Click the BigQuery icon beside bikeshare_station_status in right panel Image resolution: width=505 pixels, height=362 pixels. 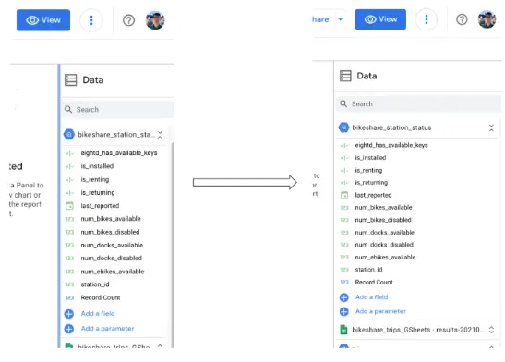343,127
